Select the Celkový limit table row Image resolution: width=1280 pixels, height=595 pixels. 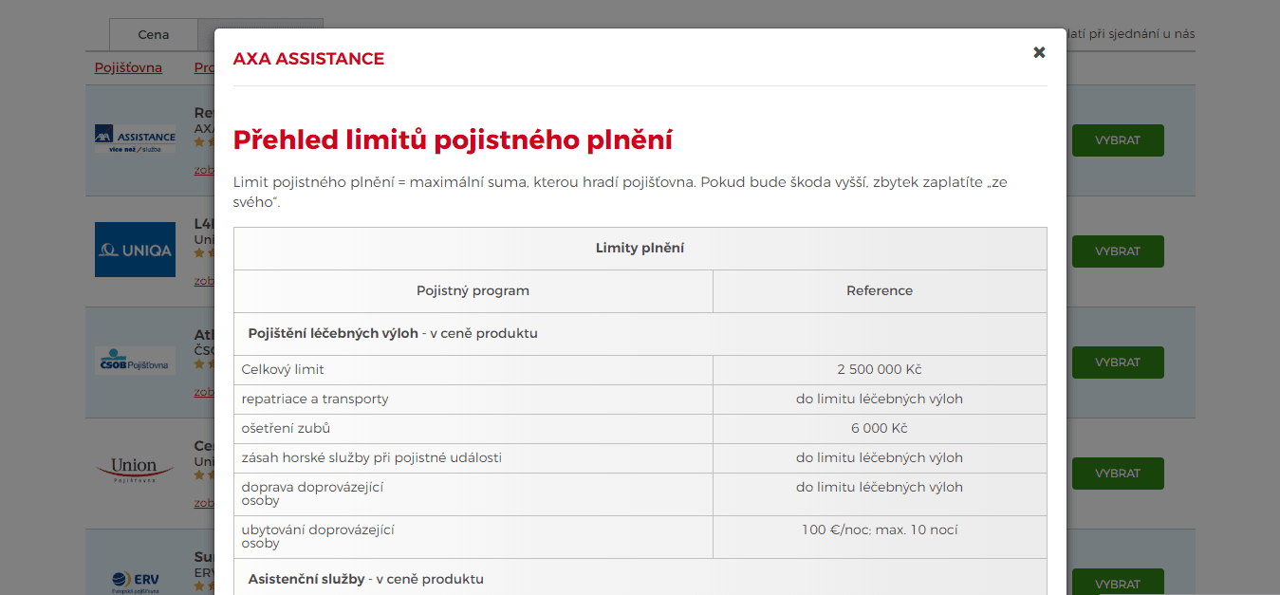point(473,369)
